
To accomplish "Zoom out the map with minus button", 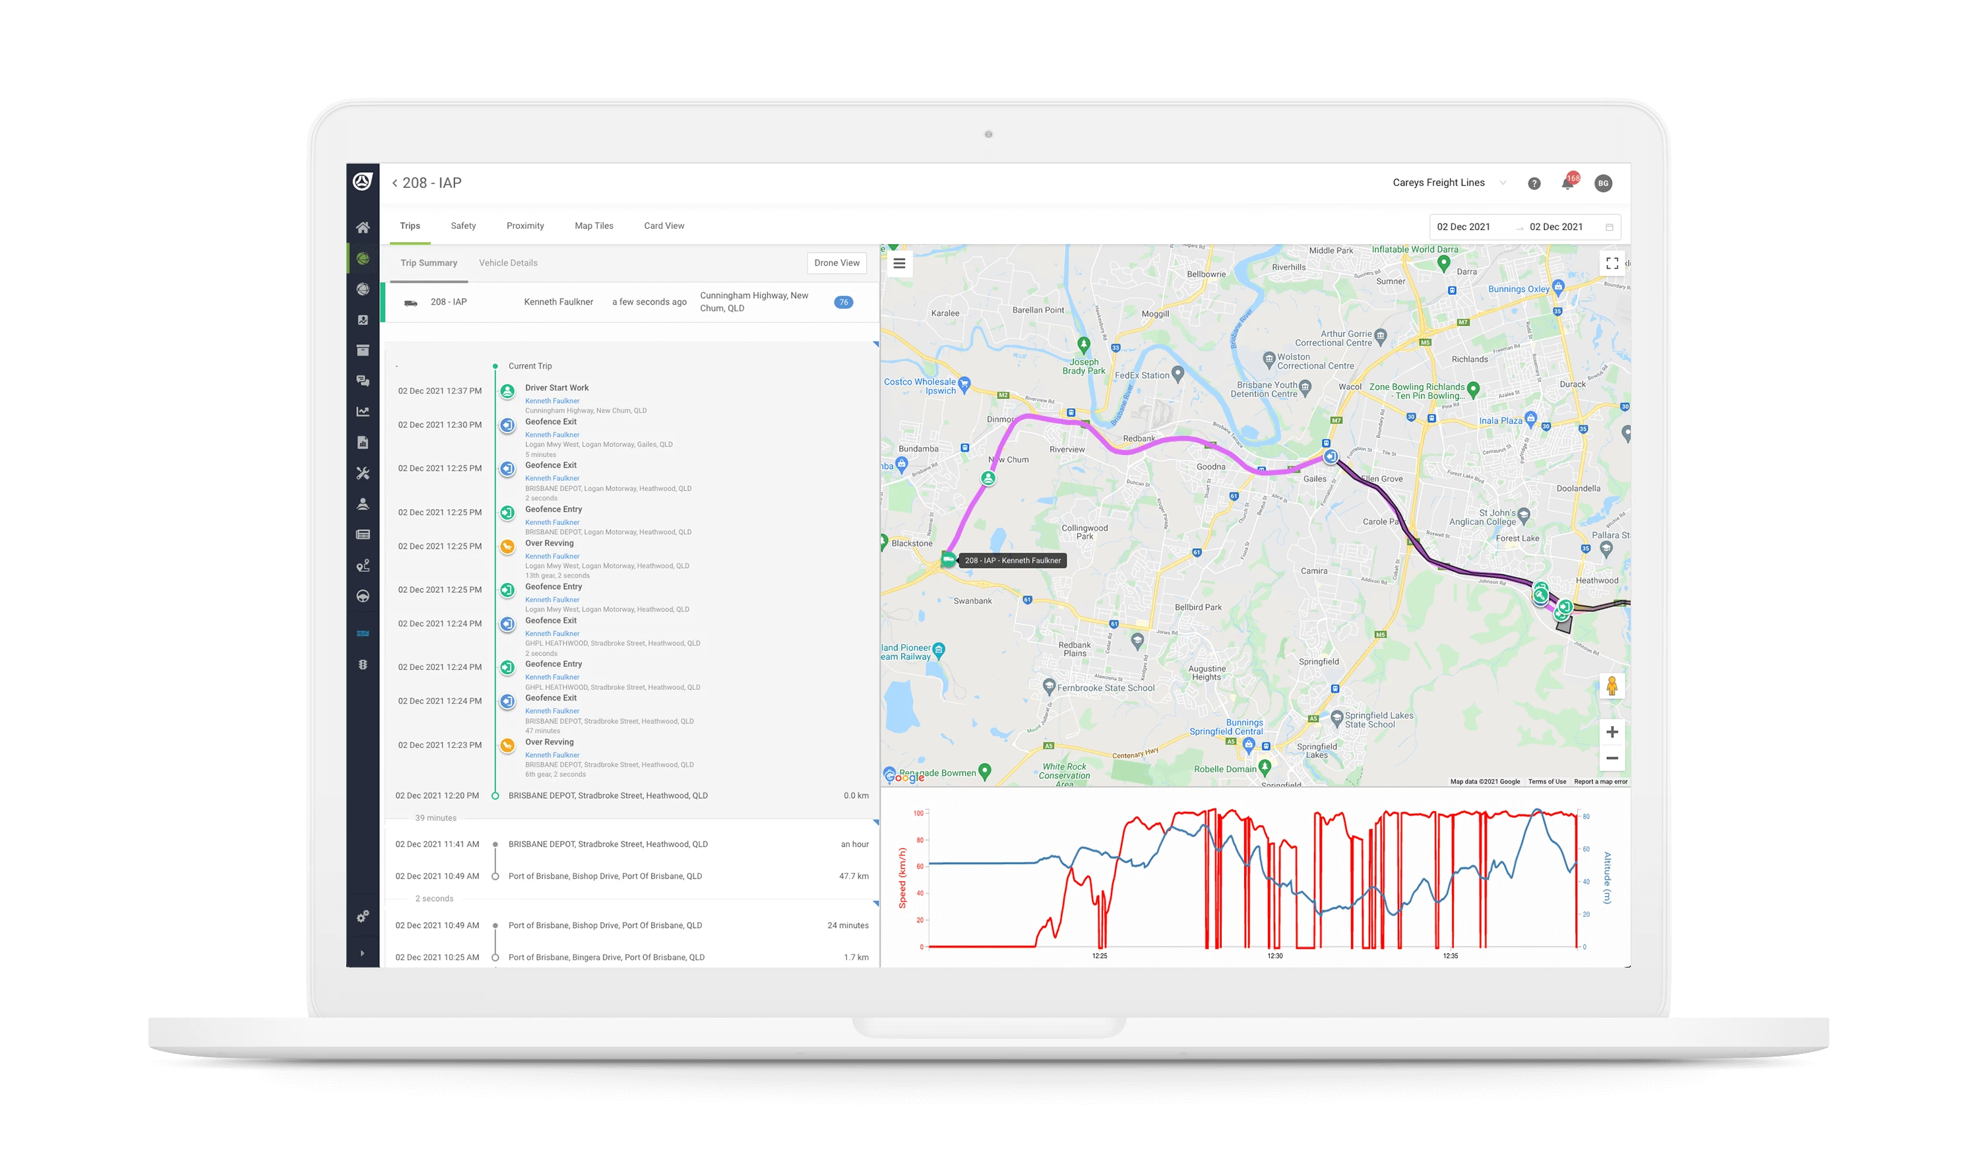I will tap(1612, 758).
